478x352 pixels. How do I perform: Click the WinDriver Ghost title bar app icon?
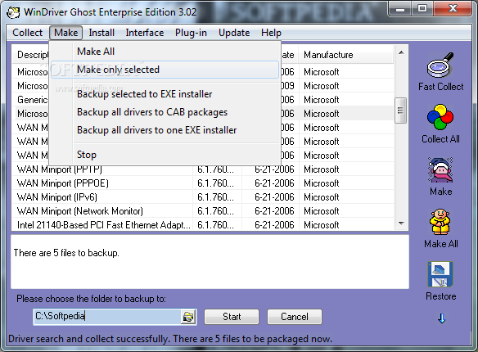pos(13,12)
